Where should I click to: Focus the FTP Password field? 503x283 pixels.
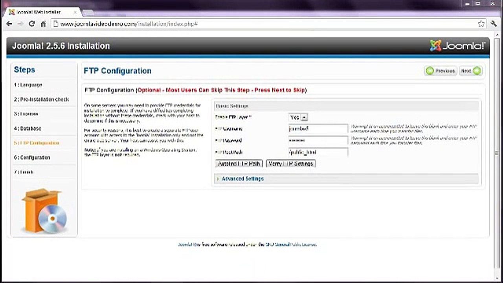pos(318,140)
